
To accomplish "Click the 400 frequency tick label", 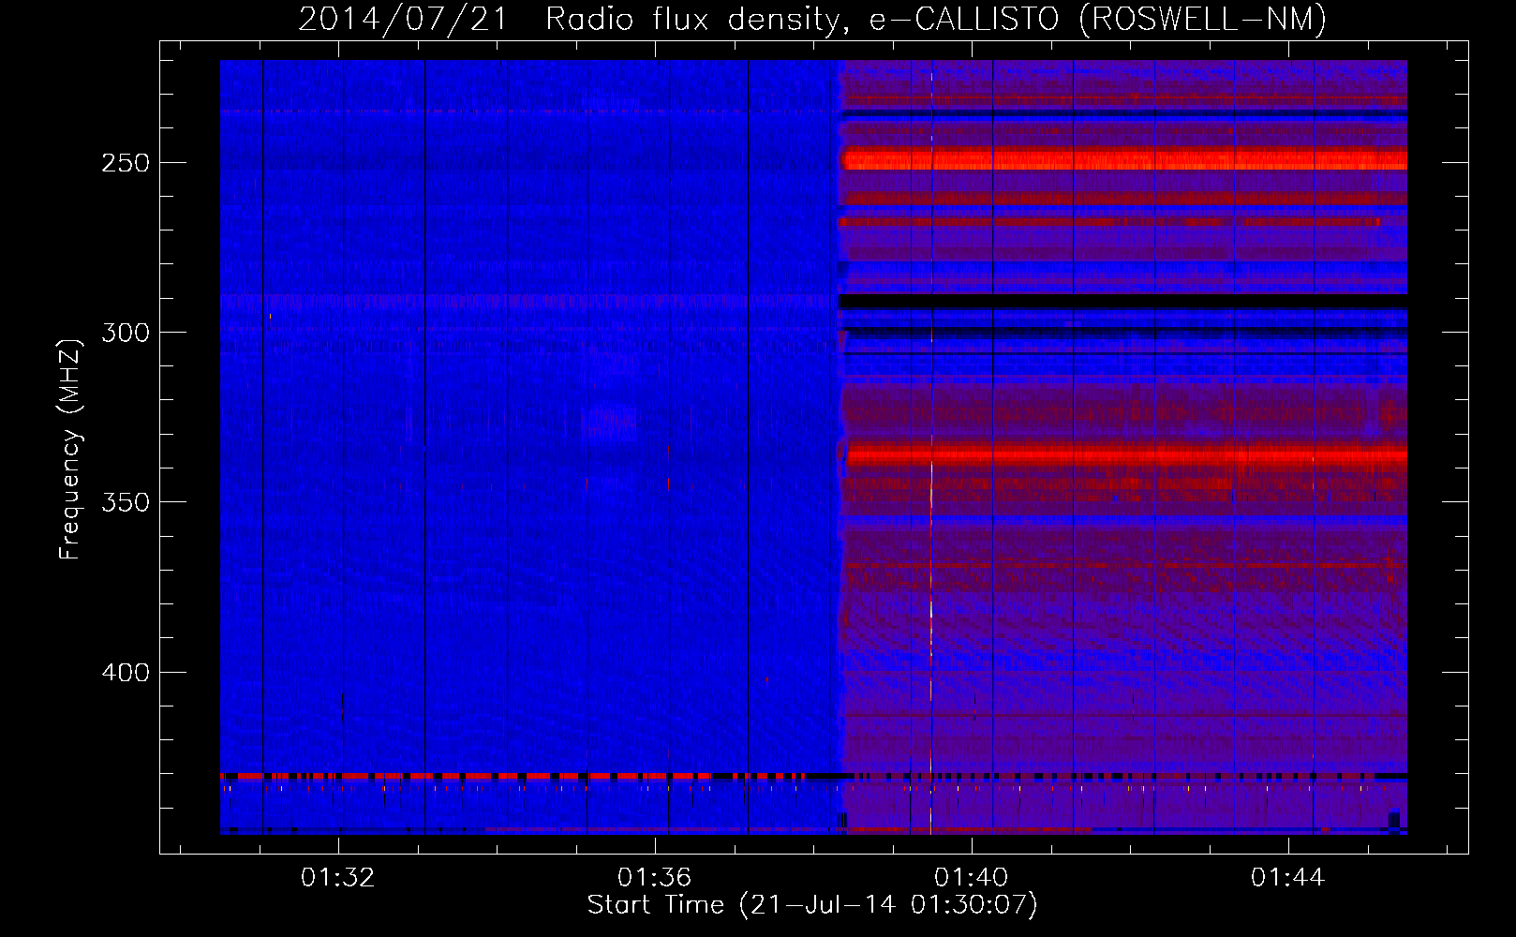I will point(126,673).
